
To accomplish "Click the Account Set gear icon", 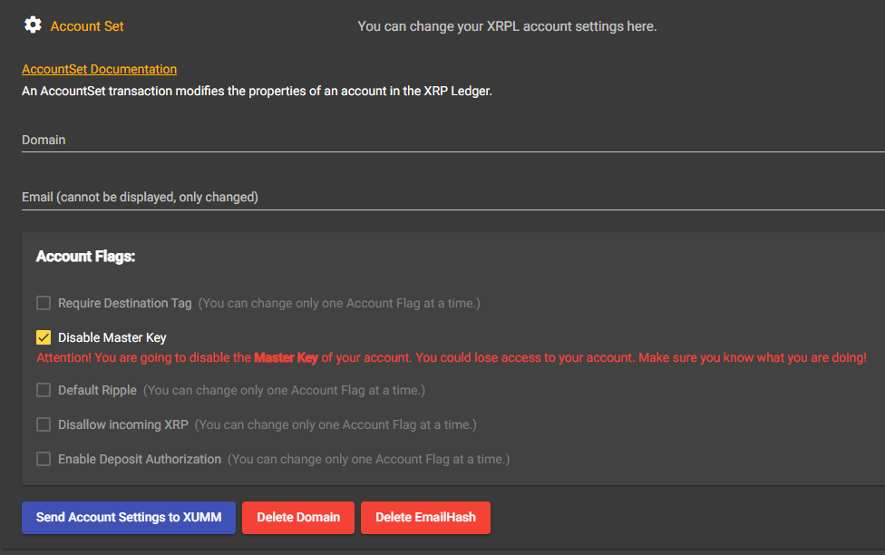I will point(33,25).
